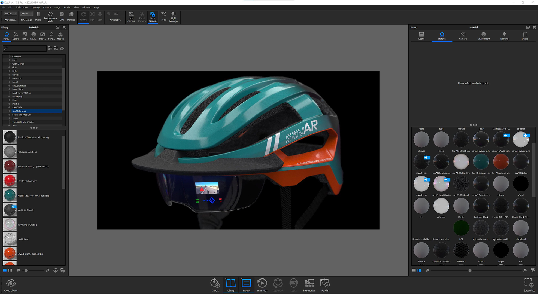Expand the Metal material folder

[9, 82]
